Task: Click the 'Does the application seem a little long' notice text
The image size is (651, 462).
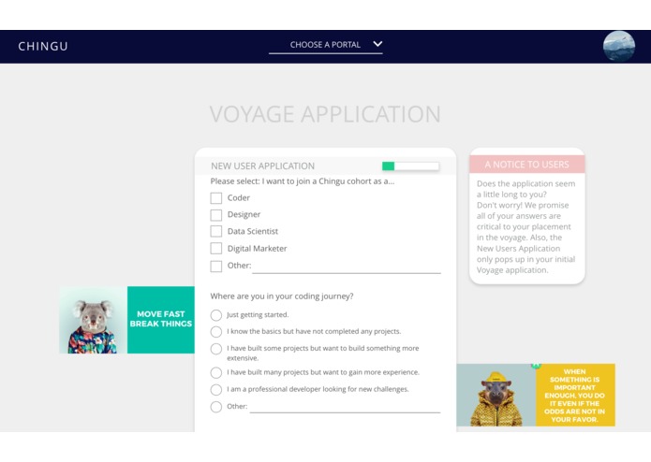Action: (526, 226)
